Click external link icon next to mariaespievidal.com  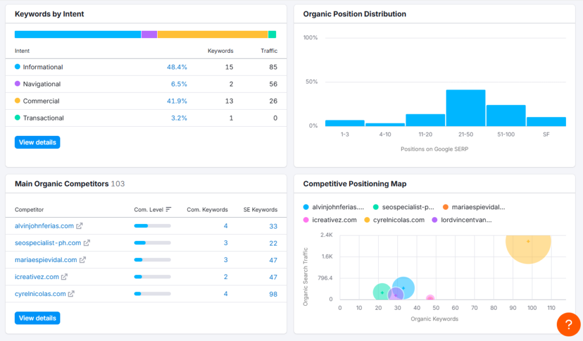(x=83, y=260)
